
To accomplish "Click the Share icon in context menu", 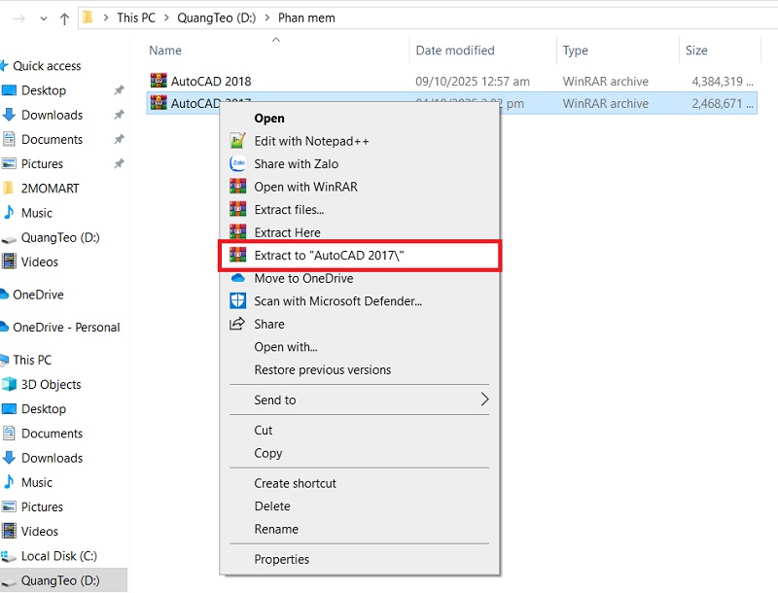I will pyautogui.click(x=238, y=324).
